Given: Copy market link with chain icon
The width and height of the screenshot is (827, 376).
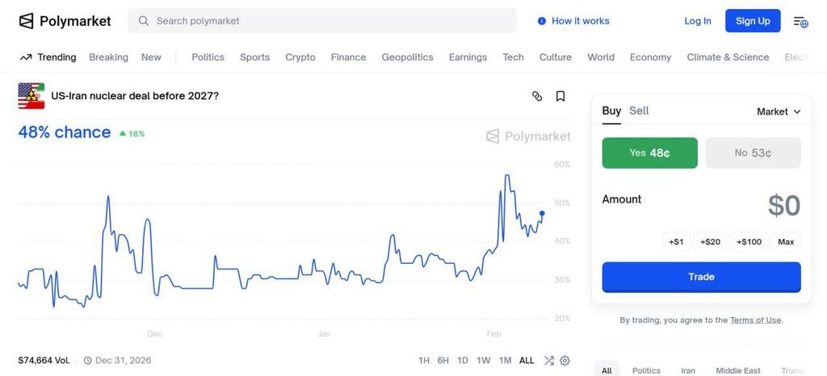Looking at the screenshot, I should click(537, 96).
